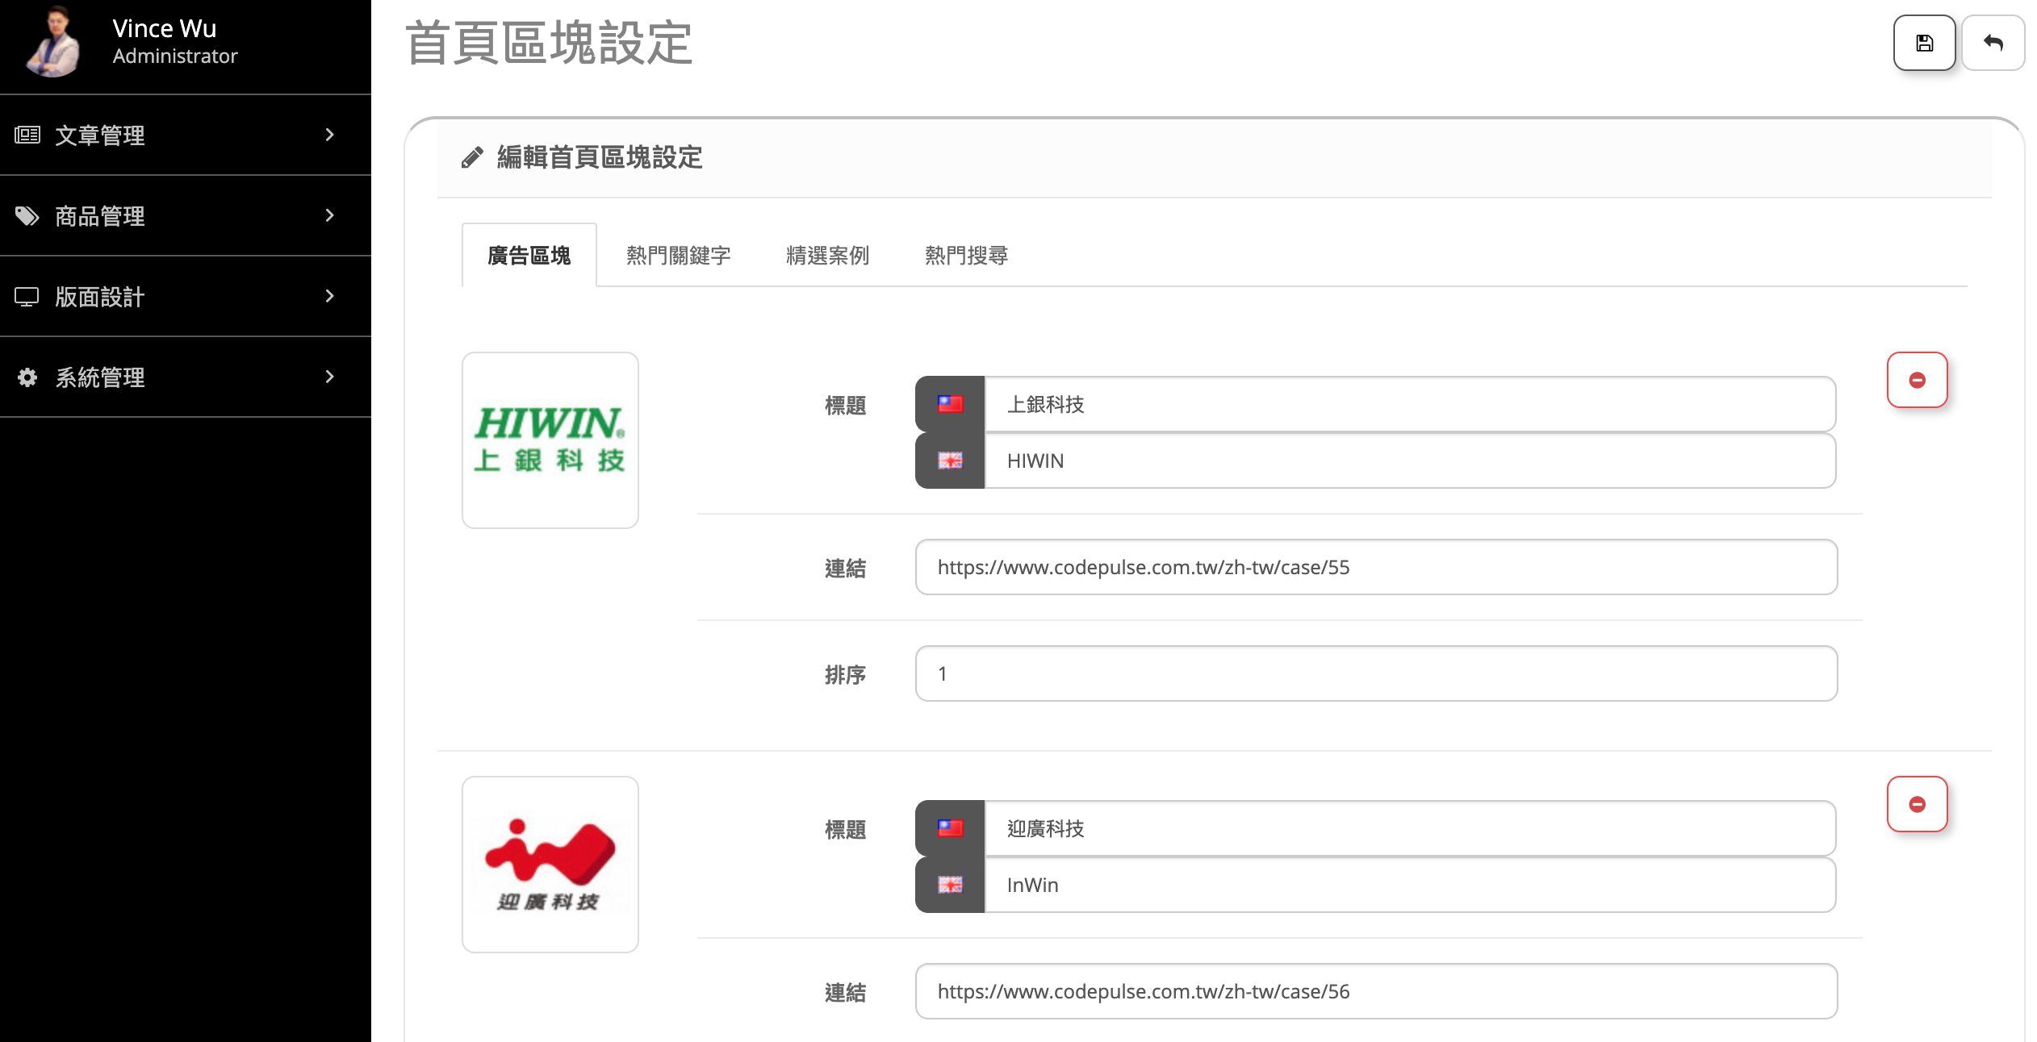Click the 標題 label beside 迎廣科技
The width and height of the screenshot is (2037, 1042).
pyautogui.click(x=845, y=830)
